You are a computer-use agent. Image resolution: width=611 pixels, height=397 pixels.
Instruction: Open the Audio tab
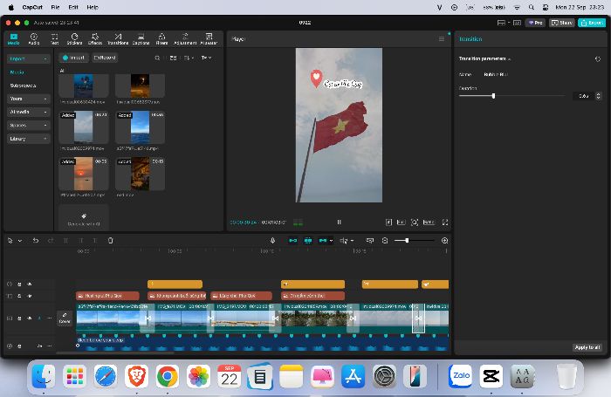pyautogui.click(x=34, y=38)
